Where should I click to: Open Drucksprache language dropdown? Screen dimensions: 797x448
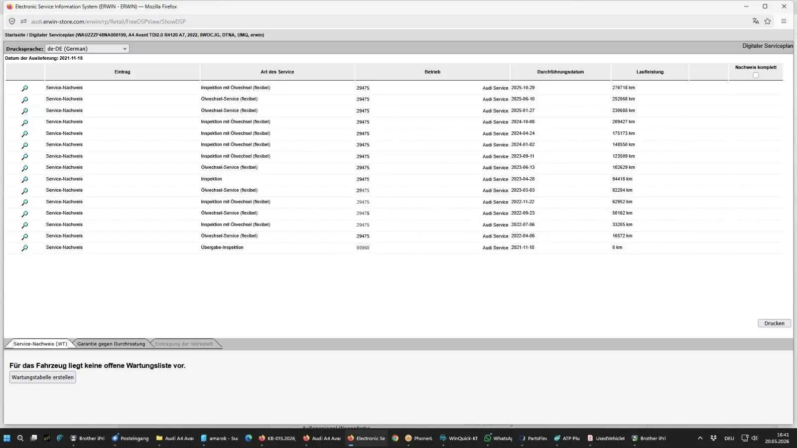pos(87,49)
